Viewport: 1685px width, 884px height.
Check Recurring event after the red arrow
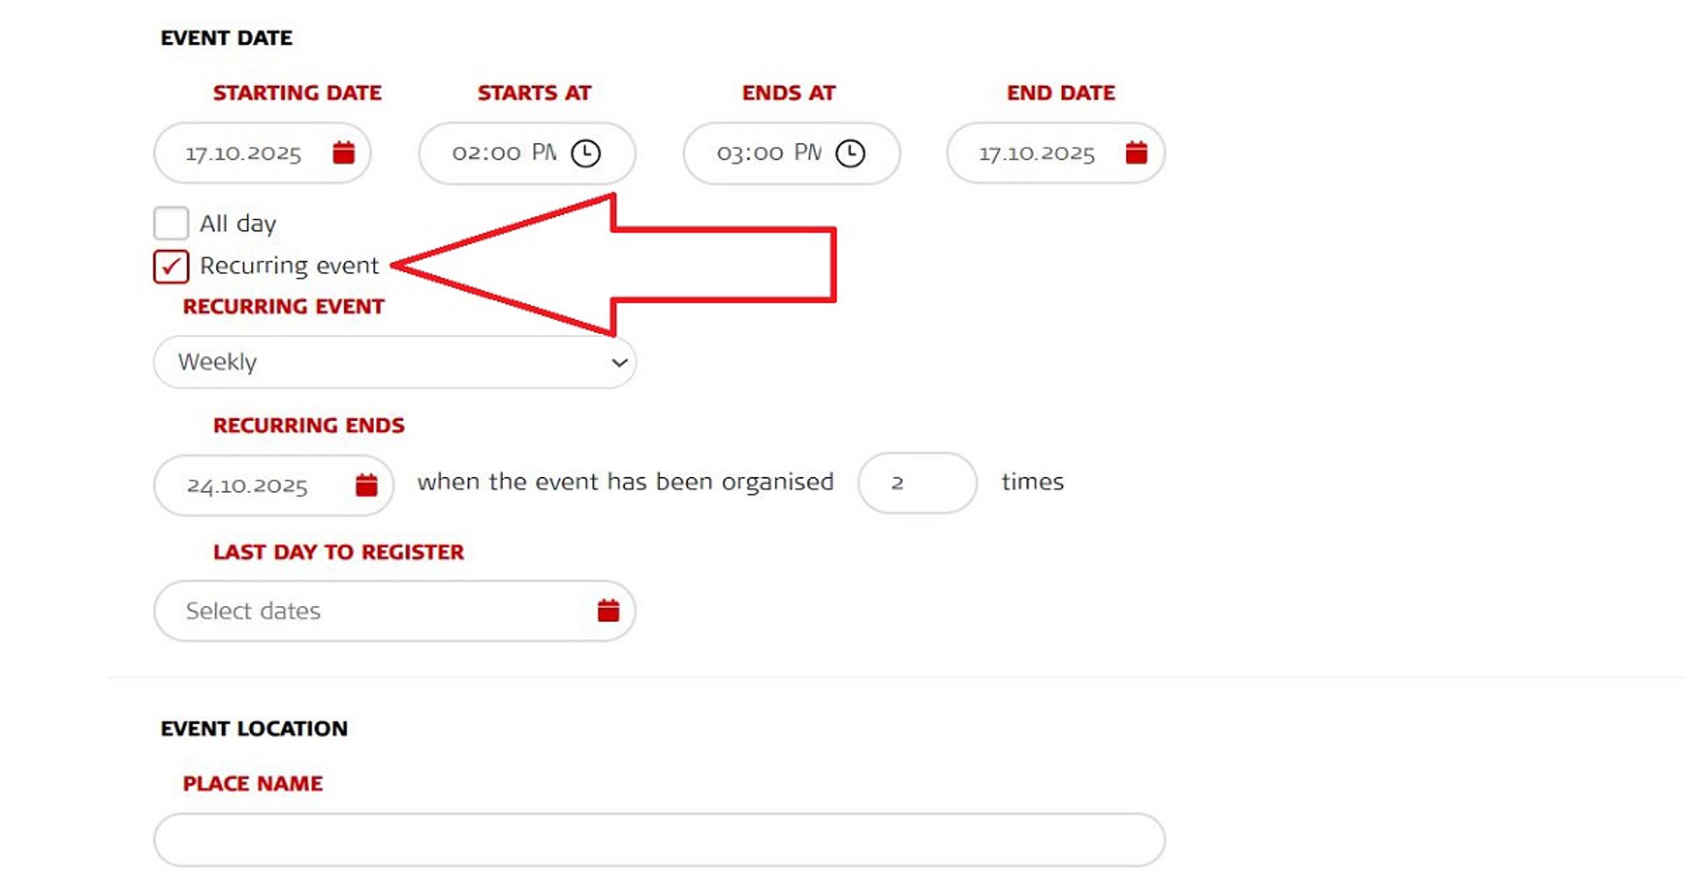tap(170, 266)
